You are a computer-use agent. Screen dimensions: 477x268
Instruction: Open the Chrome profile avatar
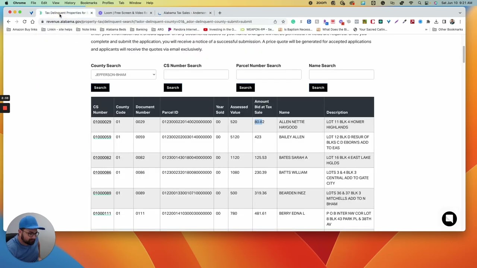click(452, 22)
